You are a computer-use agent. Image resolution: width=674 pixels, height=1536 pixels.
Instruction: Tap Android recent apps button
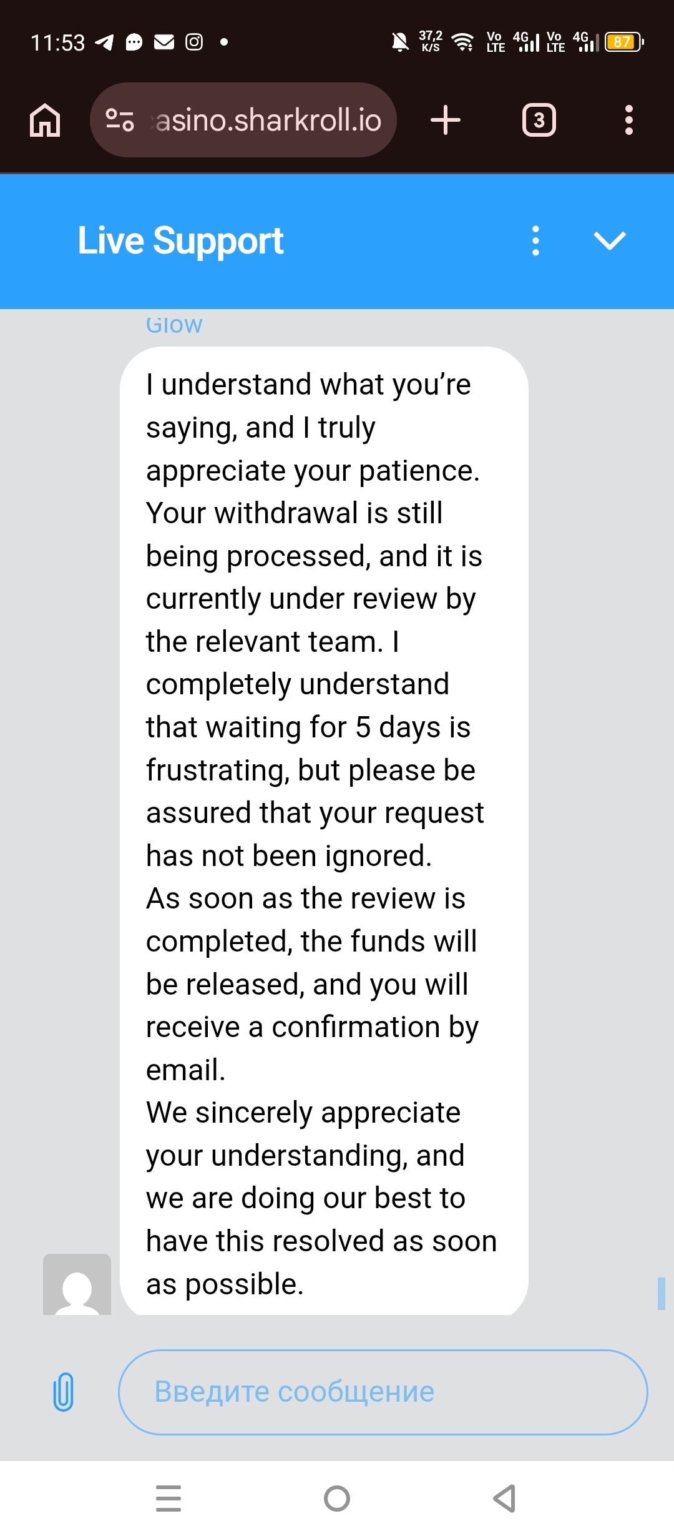click(x=168, y=1499)
